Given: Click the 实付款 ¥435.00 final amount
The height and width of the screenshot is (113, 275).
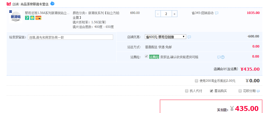Looking at the screenshot, I should pyautogui.click(x=238, y=109).
